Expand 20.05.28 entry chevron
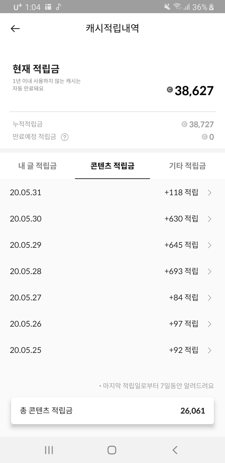This screenshot has height=463, width=225. [x=210, y=271]
